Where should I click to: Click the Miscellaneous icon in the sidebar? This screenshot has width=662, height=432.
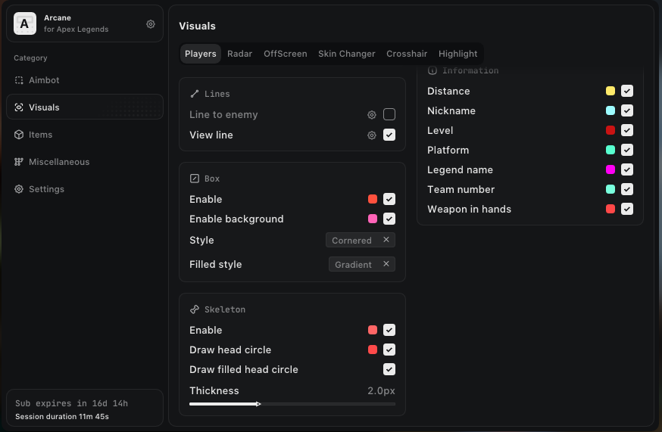tap(19, 162)
